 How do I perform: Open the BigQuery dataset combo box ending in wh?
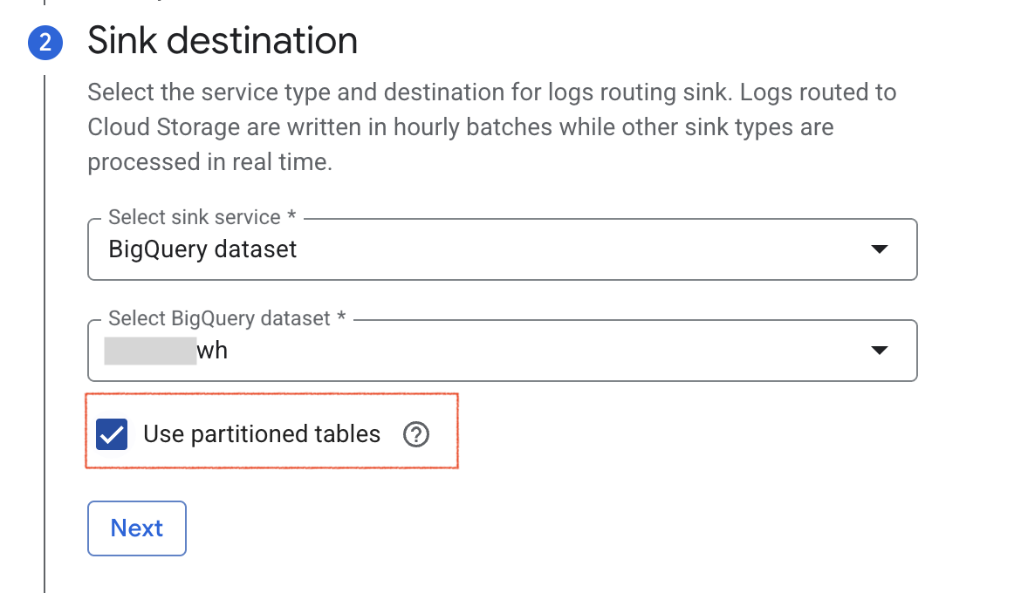click(x=502, y=351)
